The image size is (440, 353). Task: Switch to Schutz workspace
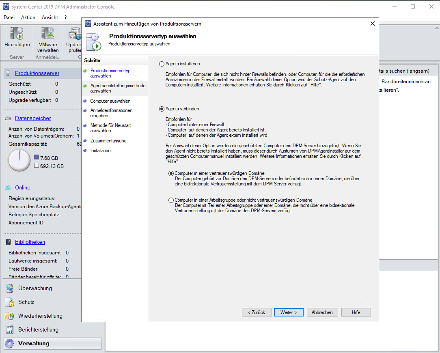[x=26, y=302]
